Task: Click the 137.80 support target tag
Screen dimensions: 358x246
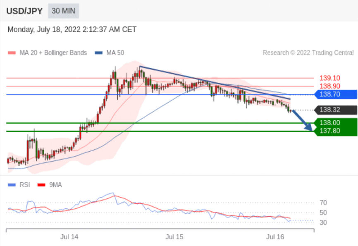Action: 336,131
